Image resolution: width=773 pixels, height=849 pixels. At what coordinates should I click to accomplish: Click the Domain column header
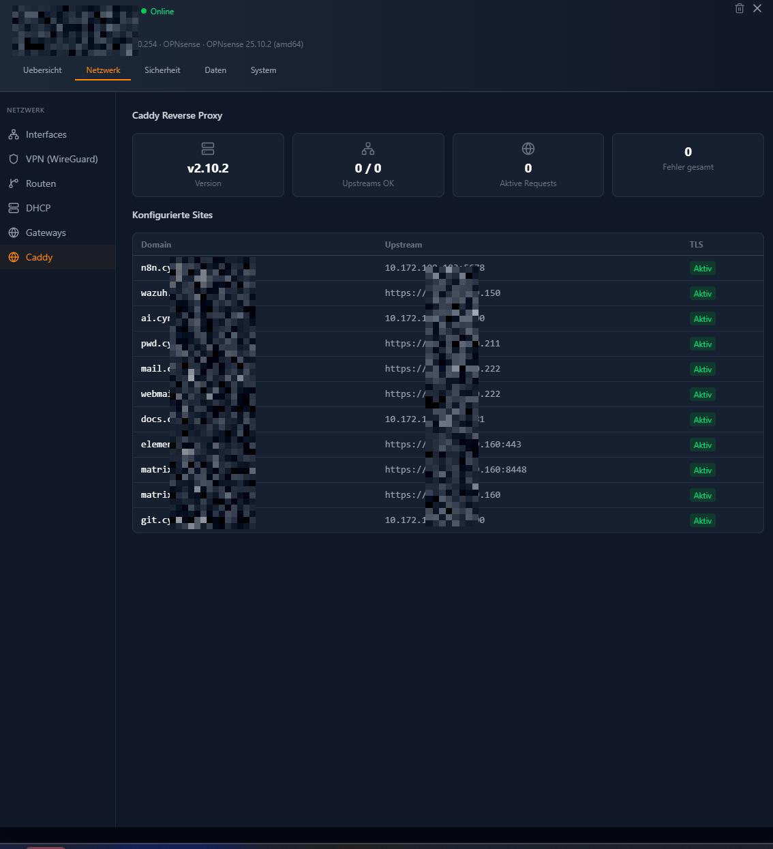point(156,245)
